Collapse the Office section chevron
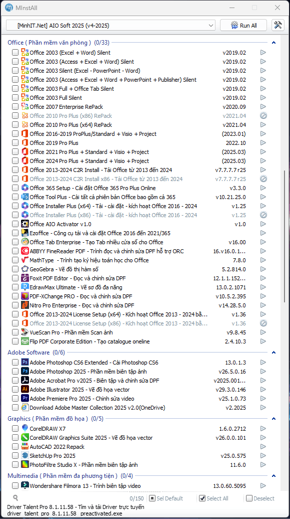This screenshot has width=290, height=519. click(273, 42)
